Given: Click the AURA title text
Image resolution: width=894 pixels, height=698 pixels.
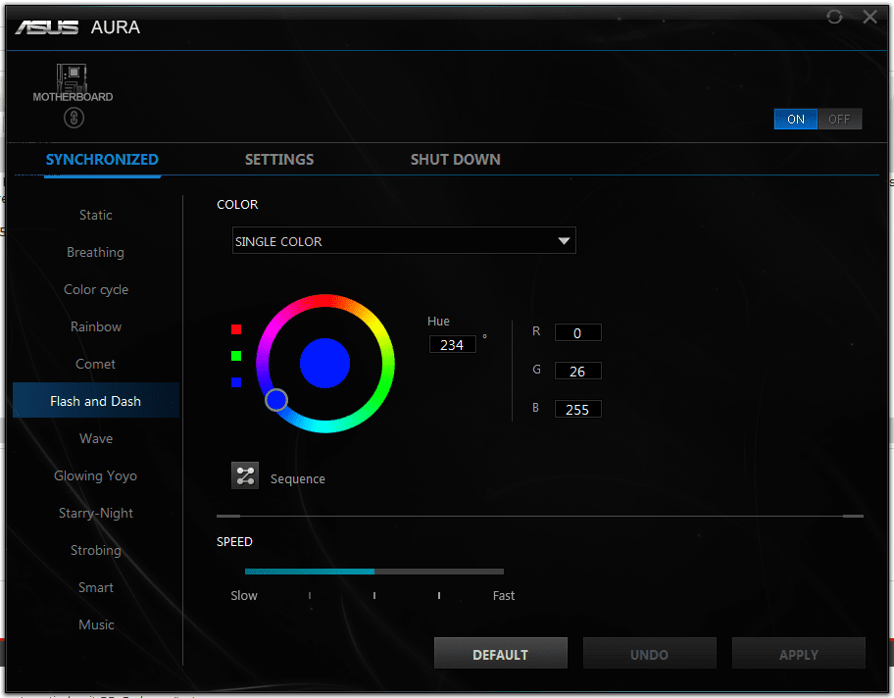Looking at the screenshot, I should pos(115,27).
